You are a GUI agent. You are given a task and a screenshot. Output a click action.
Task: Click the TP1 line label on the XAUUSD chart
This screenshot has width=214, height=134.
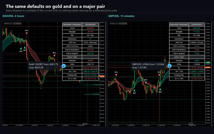click(x=96, y=85)
